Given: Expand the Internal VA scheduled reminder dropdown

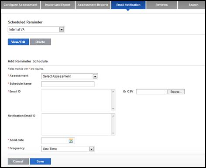Looking at the screenshot, I should 62,30.
